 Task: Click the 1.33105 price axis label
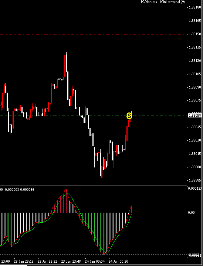[x=195, y=74]
